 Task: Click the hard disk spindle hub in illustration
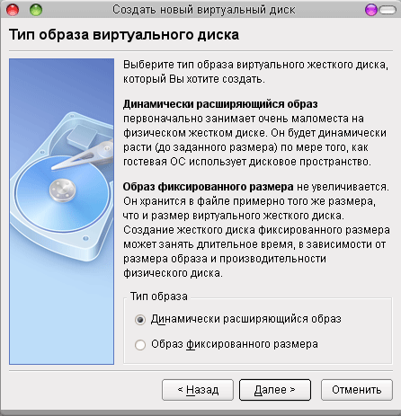coord(62,190)
